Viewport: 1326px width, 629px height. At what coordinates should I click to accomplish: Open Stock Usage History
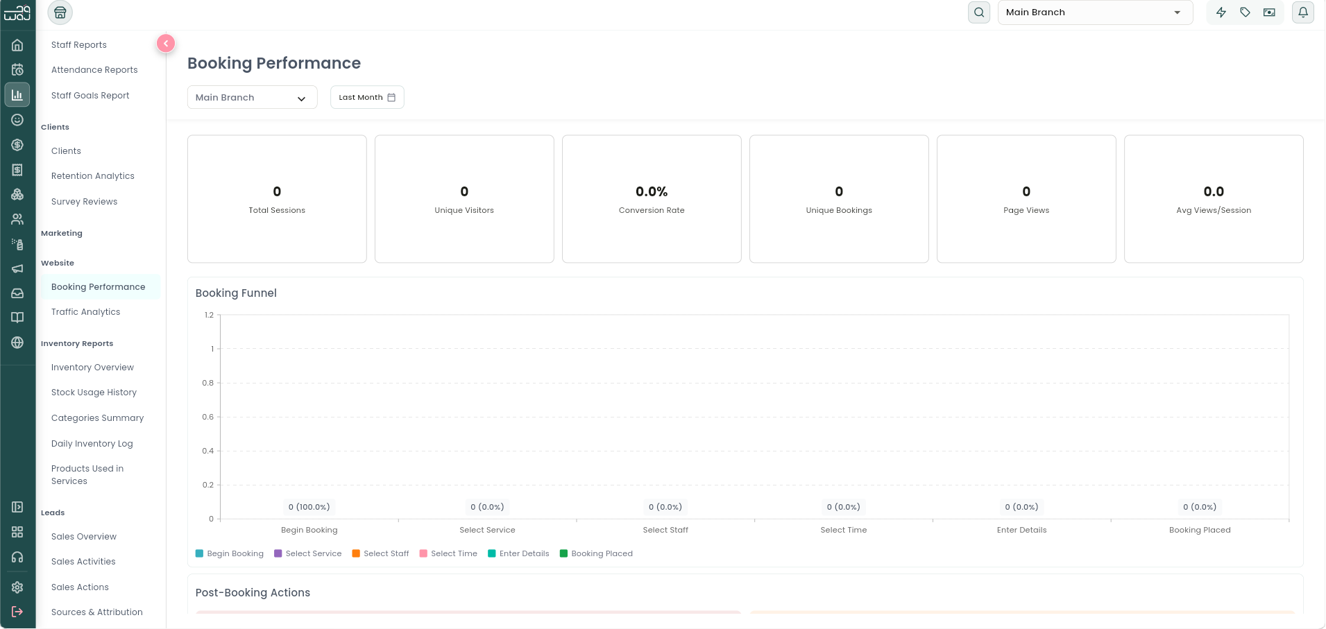[x=94, y=393]
